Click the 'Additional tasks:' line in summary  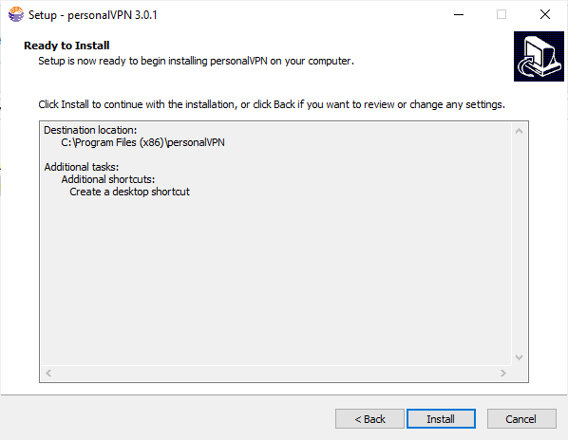(82, 167)
